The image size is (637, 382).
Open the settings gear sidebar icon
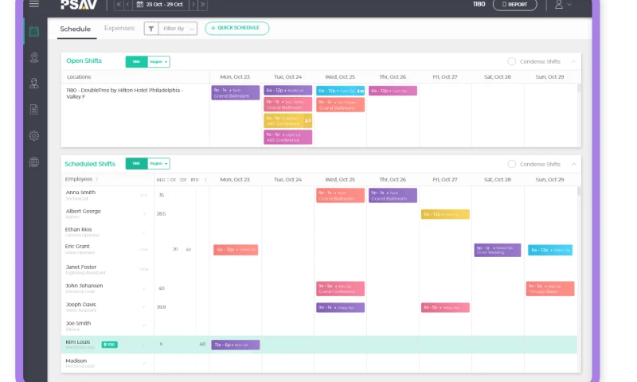tap(33, 135)
